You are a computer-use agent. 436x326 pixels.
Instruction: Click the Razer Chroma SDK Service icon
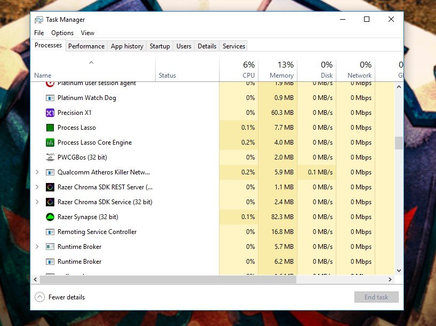pos(50,202)
